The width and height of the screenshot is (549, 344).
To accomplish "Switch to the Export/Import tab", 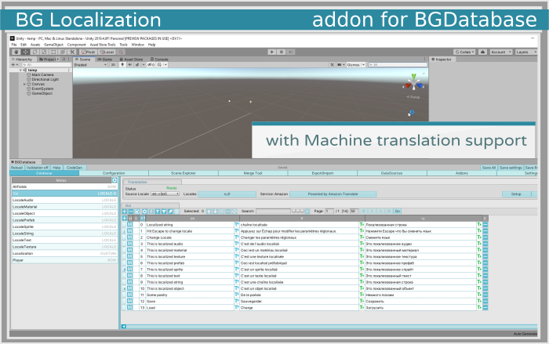I will click(323, 172).
